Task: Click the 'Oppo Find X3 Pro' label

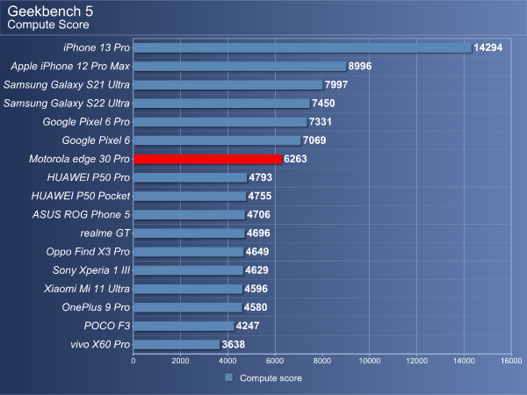Action: tap(88, 252)
